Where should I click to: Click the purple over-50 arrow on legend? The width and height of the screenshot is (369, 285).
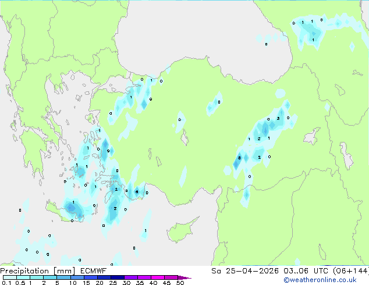185,277
